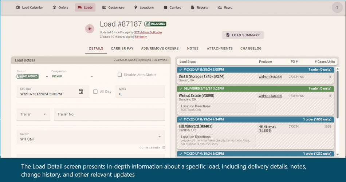Image resolution: width=346 pixels, height=182 pixels.
Task: Open the Customers section
Action: pyautogui.click(x=113, y=8)
